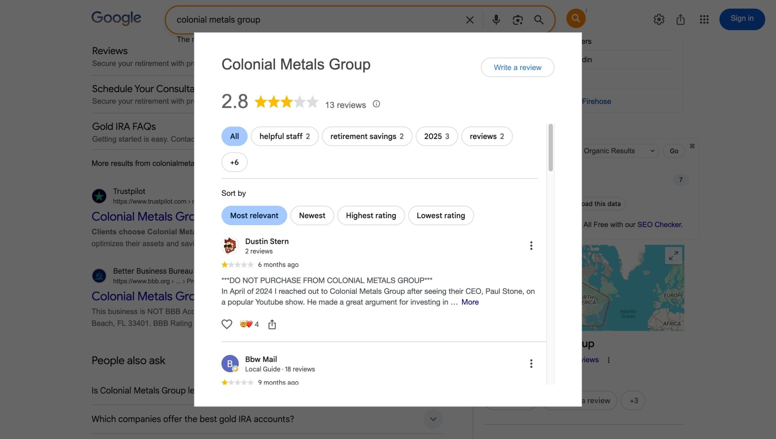The width and height of the screenshot is (776, 439).
Task: Focus the Google search input field
Action: tap(318, 20)
